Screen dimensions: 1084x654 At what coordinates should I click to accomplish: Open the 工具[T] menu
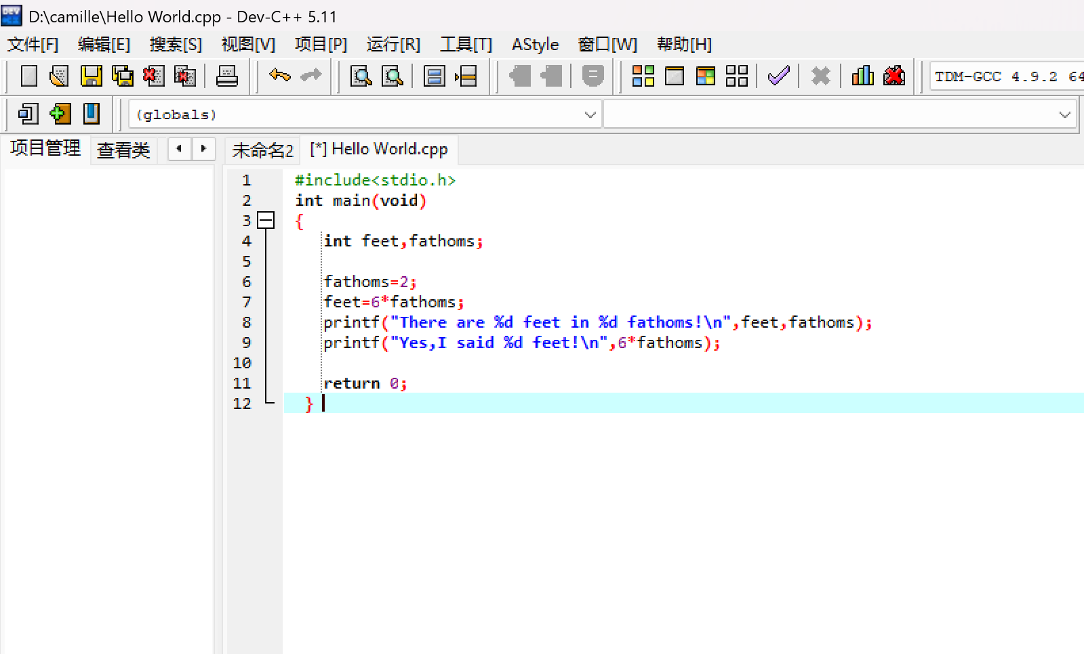click(x=466, y=45)
